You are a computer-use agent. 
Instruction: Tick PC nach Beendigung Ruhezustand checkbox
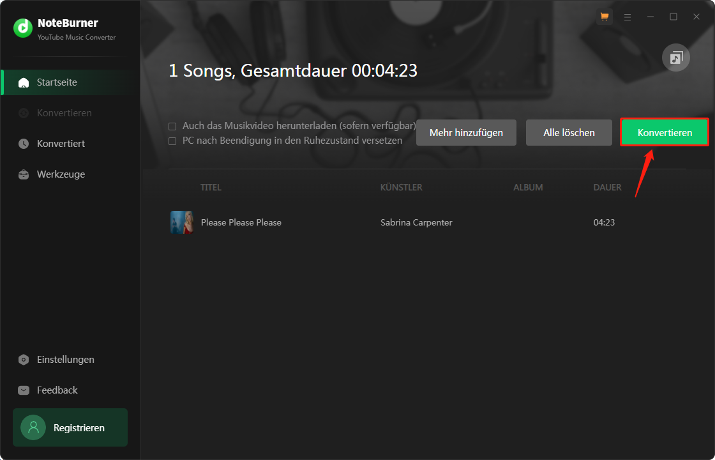[172, 141]
